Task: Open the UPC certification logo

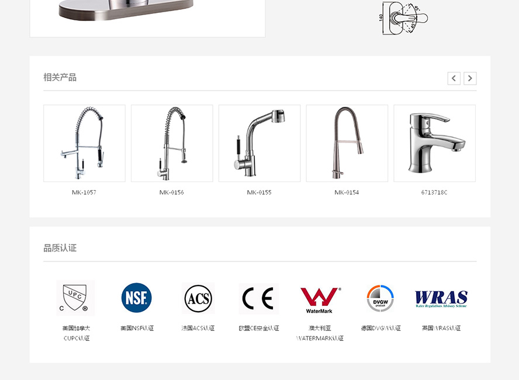Action: coord(75,298)
